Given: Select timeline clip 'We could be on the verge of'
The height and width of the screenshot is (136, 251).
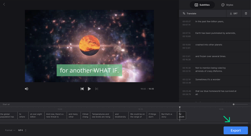Looking at the screenshot, I should point(137,115).
